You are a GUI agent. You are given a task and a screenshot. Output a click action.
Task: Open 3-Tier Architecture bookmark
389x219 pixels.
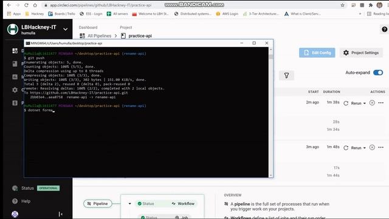(261, 13)
